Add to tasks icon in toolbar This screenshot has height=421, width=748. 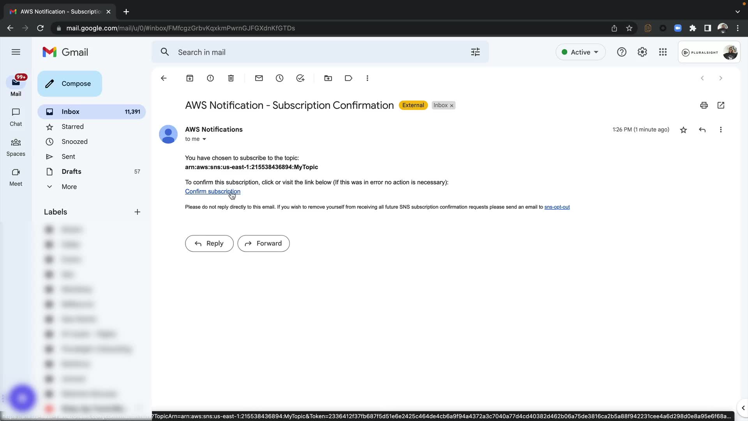pyautogui.click(x=300, y=78)
